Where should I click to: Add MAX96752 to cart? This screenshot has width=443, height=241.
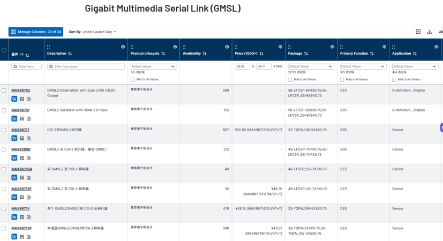[x=14, y=99]
